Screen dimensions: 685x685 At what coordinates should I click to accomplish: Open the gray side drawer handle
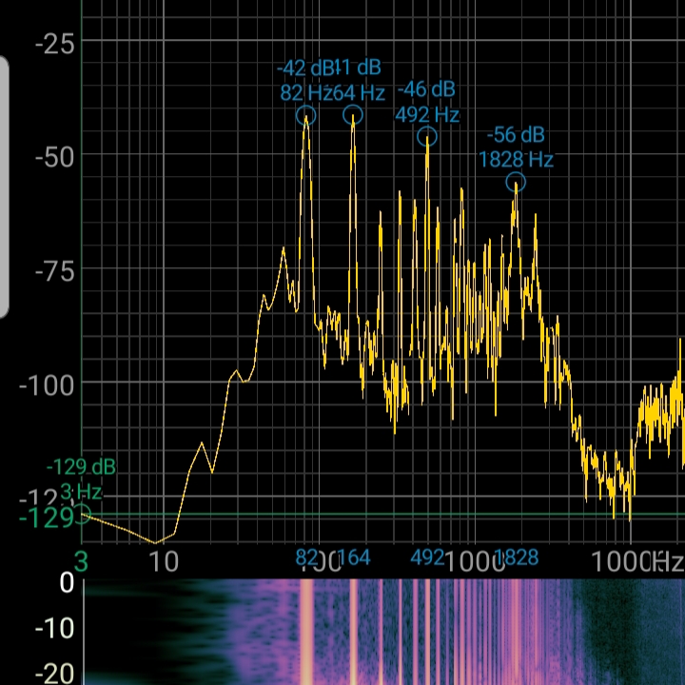tap(4, 187)
